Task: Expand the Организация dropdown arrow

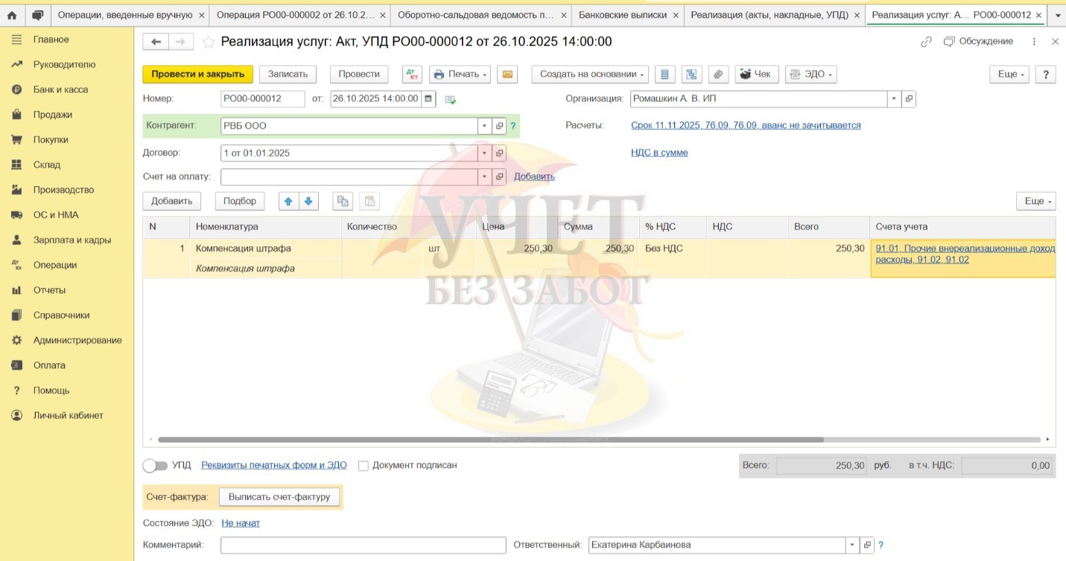Action: click(893, 99)
